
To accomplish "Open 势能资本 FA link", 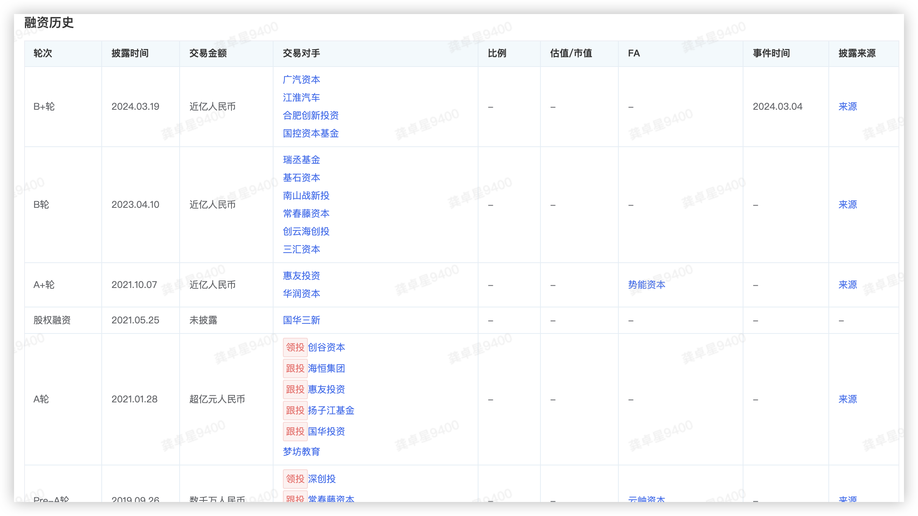I will tap(646, 284).
